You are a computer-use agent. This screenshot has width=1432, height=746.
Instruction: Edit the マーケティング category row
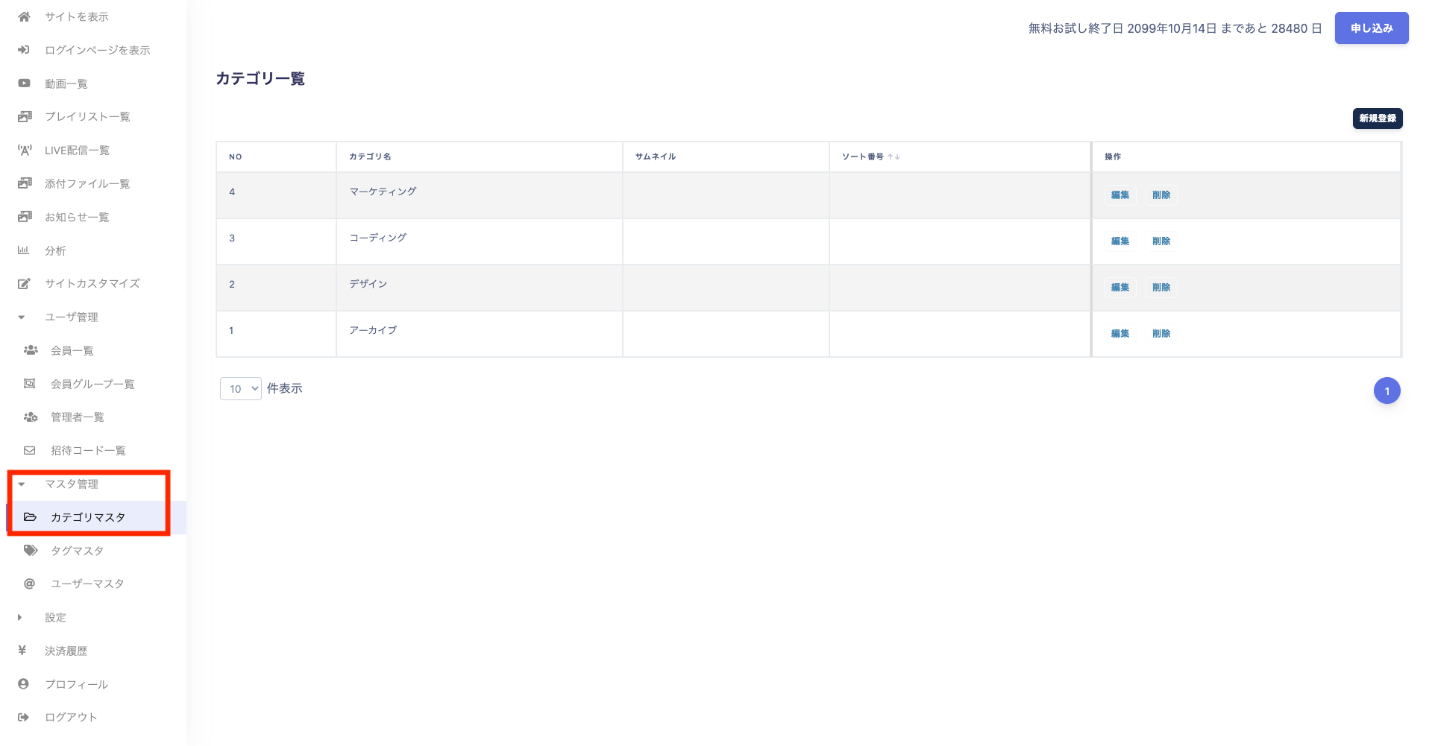point(1120,195)
